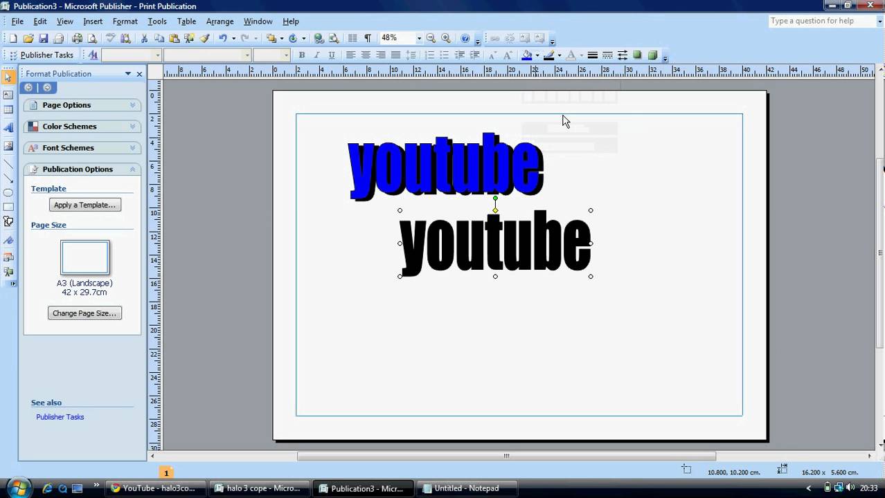Open the Fill Color dropdown arrow
This screenshot has width=885, height=498.
pos(537,55)
